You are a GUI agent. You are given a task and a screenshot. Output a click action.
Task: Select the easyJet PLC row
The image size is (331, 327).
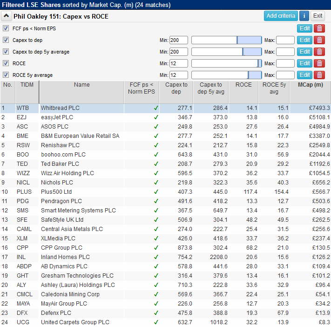(166, 117)
